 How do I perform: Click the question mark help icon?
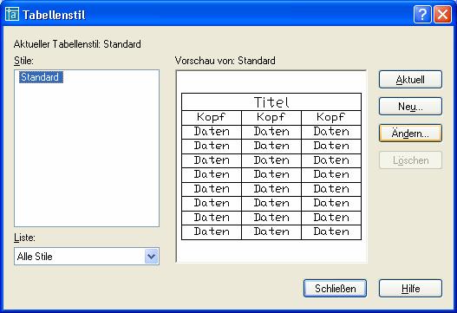[422, 14]
